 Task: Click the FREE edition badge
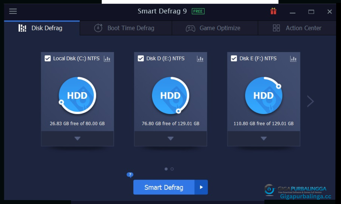(198, 11)
